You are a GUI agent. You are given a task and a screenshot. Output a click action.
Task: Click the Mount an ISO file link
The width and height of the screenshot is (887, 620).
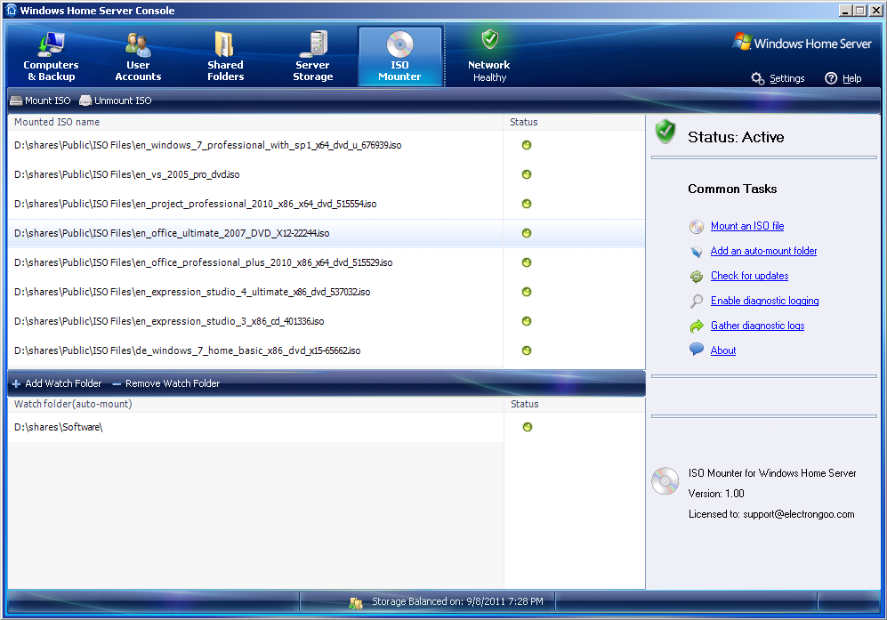747,226
